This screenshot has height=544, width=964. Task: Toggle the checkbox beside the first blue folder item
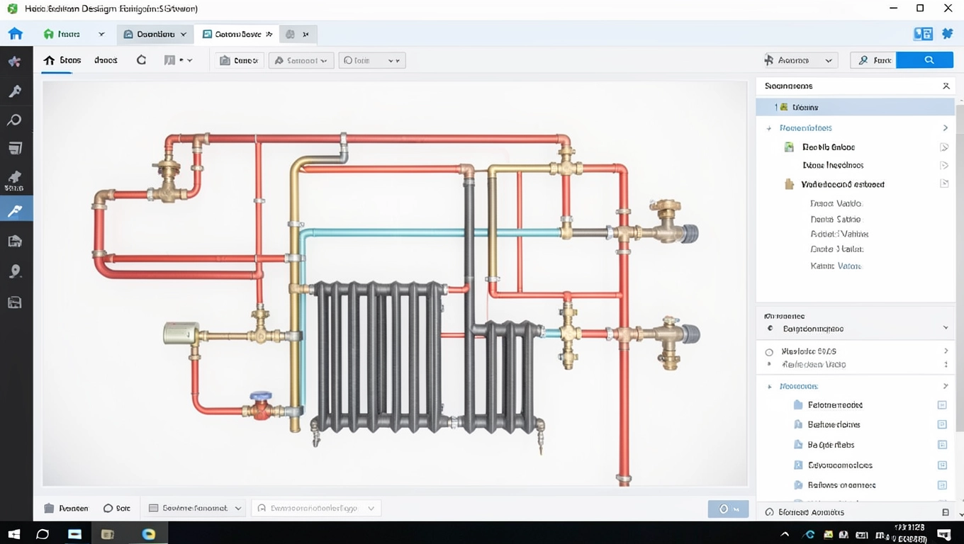[x=942, y=405]
